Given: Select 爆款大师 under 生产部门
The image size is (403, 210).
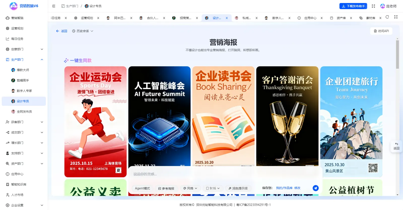Looking at the screenshot, I should coord(24,70).
